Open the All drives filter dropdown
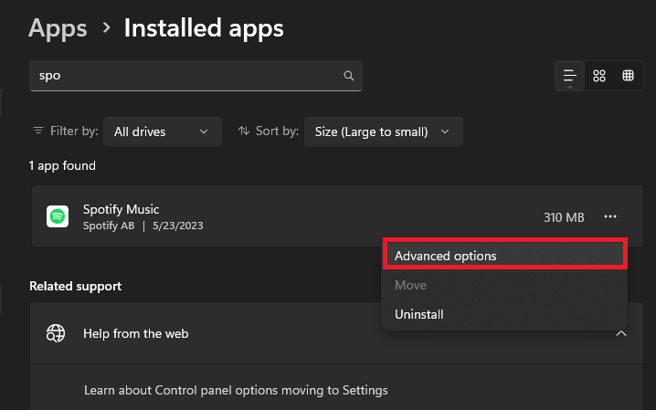 pyautogui.click(x=162, y=131)
